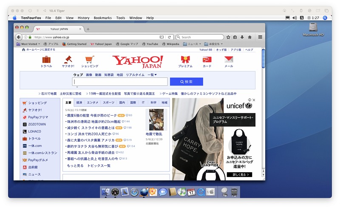The image size is (340, 208).
Task: Open カード icon next to プレミアム
Action: (x=207, y=59)
